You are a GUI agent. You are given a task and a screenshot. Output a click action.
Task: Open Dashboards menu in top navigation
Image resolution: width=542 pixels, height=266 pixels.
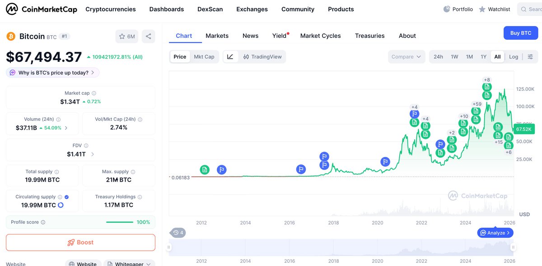(167, 9)
